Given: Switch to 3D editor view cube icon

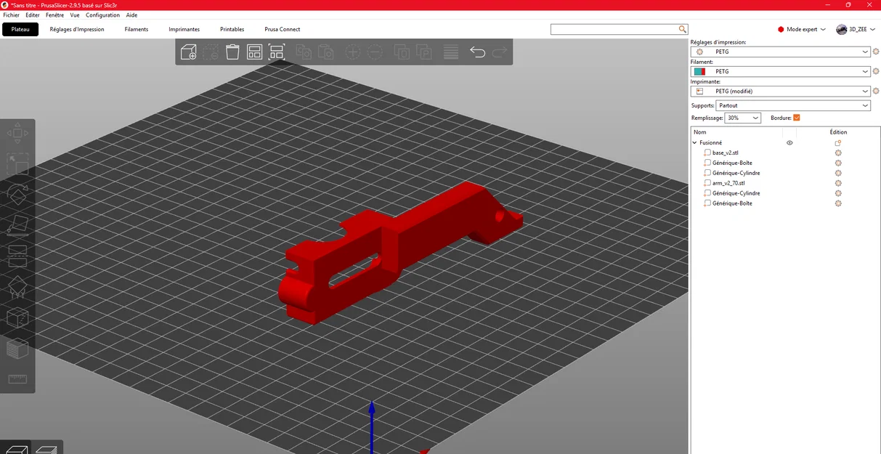Looking at the screenshot, I should coord(15,449).
